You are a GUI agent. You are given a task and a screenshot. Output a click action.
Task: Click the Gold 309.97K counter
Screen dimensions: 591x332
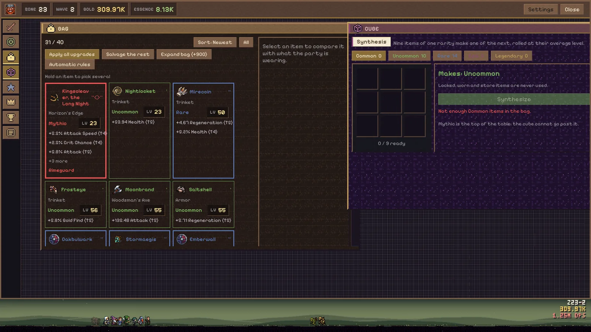[104, 9]
